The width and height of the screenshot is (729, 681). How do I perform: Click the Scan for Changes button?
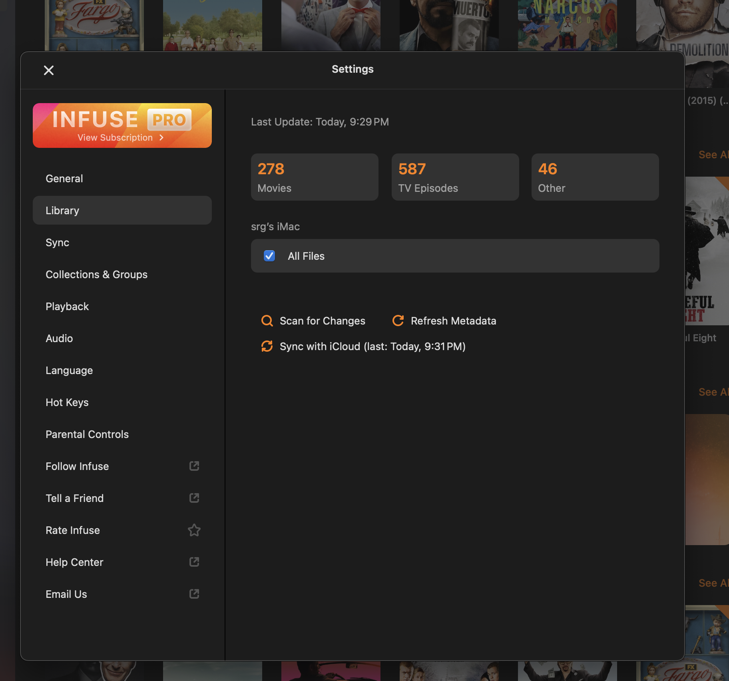(313, 321)
